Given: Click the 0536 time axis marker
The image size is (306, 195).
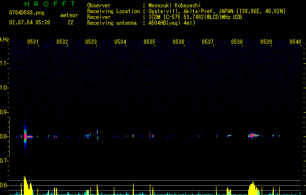Looking at the screenshot, I should [x=179, y=42].
